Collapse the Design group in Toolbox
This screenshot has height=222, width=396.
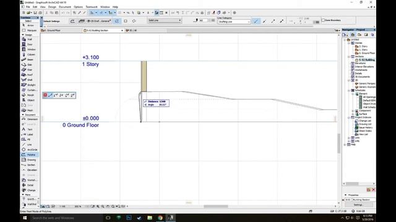pos(23,35)
